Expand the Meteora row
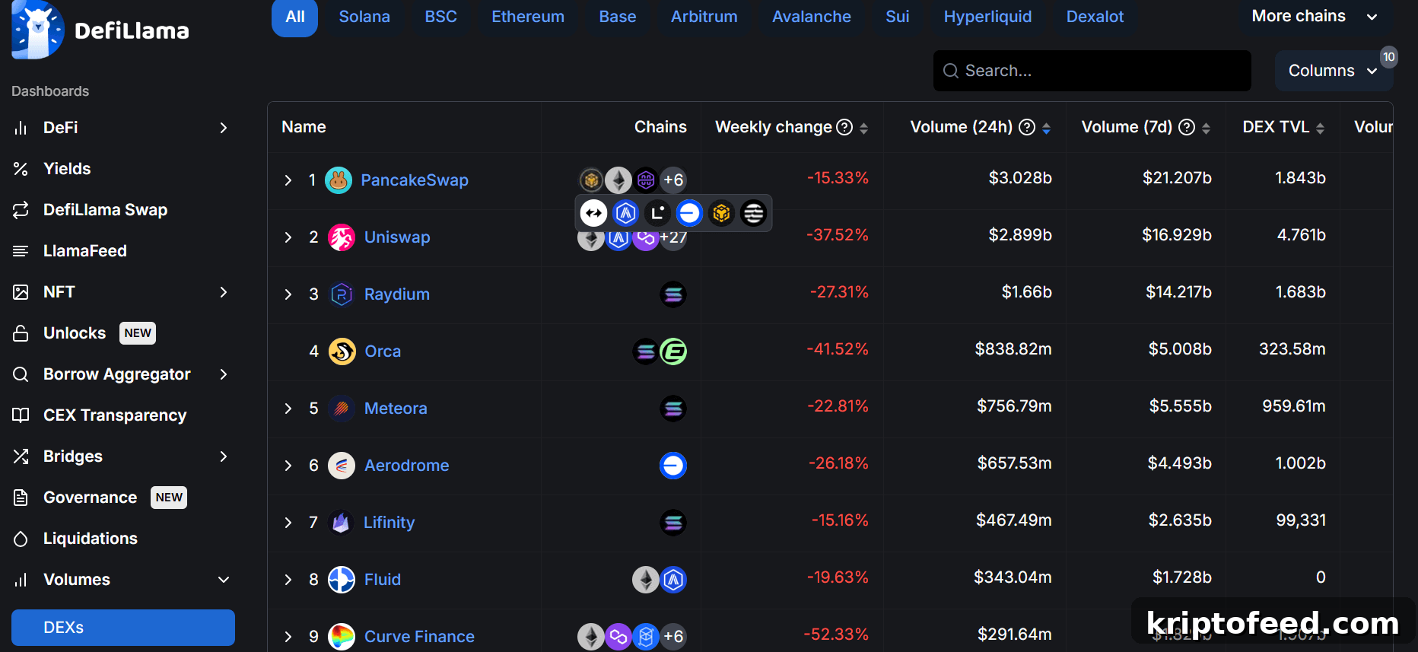Image resolution: width=1418 pixels, height=652 pixels. click(x=288, y=409)
